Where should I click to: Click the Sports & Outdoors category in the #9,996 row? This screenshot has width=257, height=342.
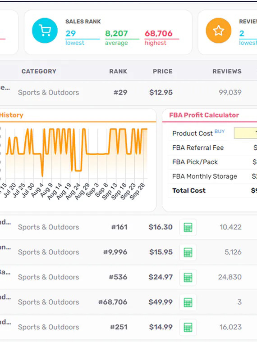[49, 252]
